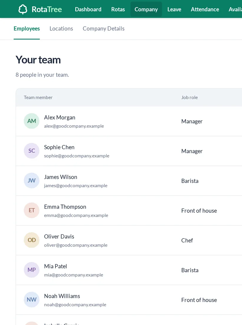The width and height of the screenshot is (242, 325).
Task: Click email alex@goodcompany.example
Action: point(74,126)
